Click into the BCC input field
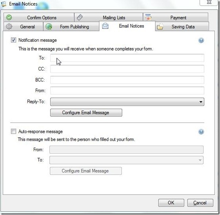The height and width of the screenshot is (215, 220). point(127,80)
